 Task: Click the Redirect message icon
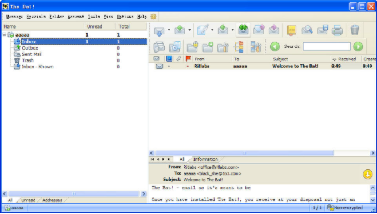tap(274, 30)
